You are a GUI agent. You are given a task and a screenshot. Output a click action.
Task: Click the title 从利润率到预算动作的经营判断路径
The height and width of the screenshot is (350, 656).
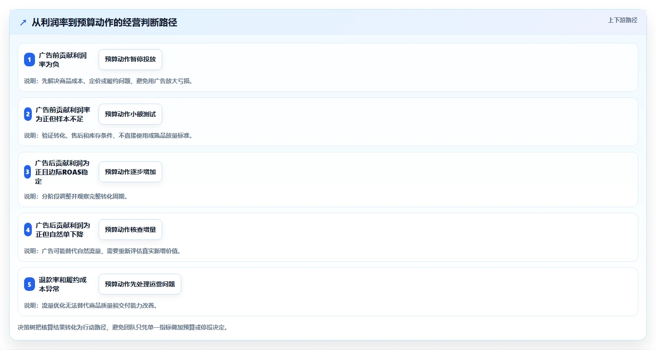[x=104, y=23]
